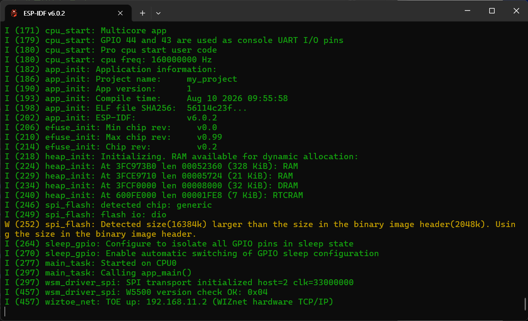Click the terminal scrollbar thumb
Screen dimensions: 528x321
point(525,304)
